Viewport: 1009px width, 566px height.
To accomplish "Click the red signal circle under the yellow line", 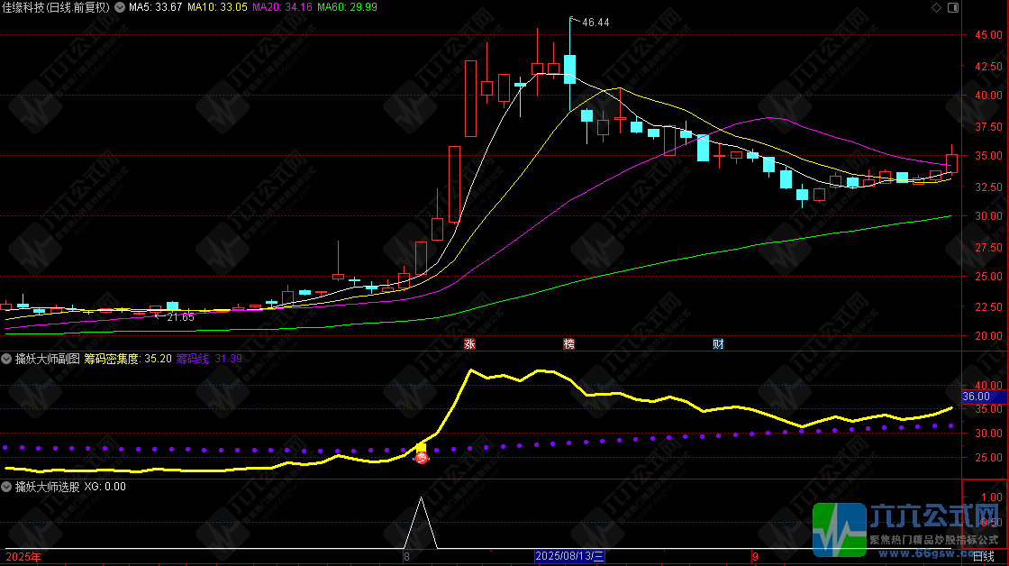I will [x=421, y=458].
